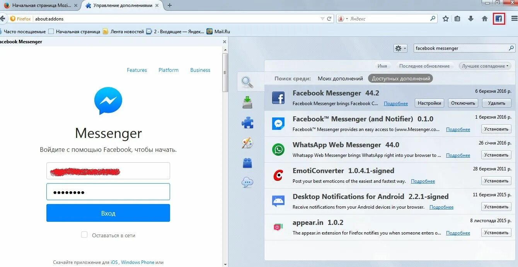The height and width of the screenshot is (267, 518).
Task: Filter search by Моих дополнений
Action: [340, 78]
